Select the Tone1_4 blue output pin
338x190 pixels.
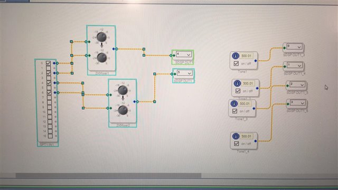tap(256, 141)
